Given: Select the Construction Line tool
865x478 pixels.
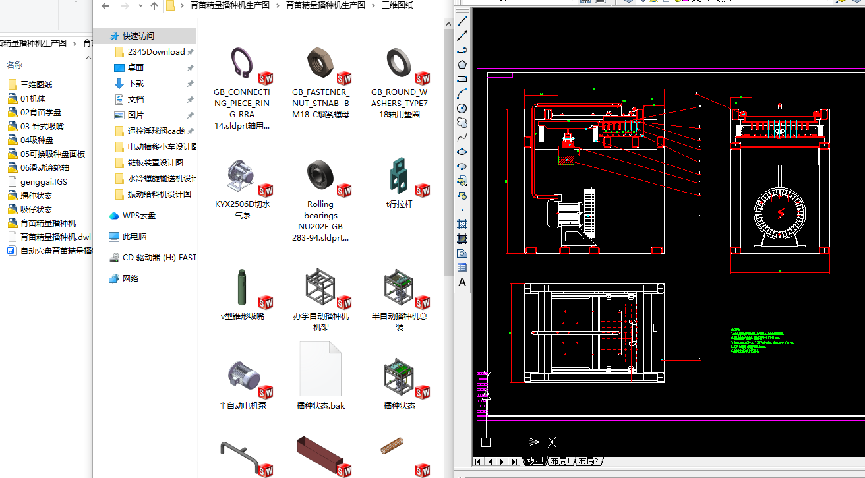Looking at the screenshot, I should [462, 36].
